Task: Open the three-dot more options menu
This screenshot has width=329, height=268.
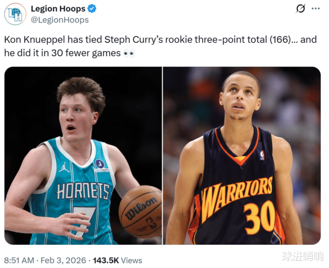Action: (x=316, y=9)
